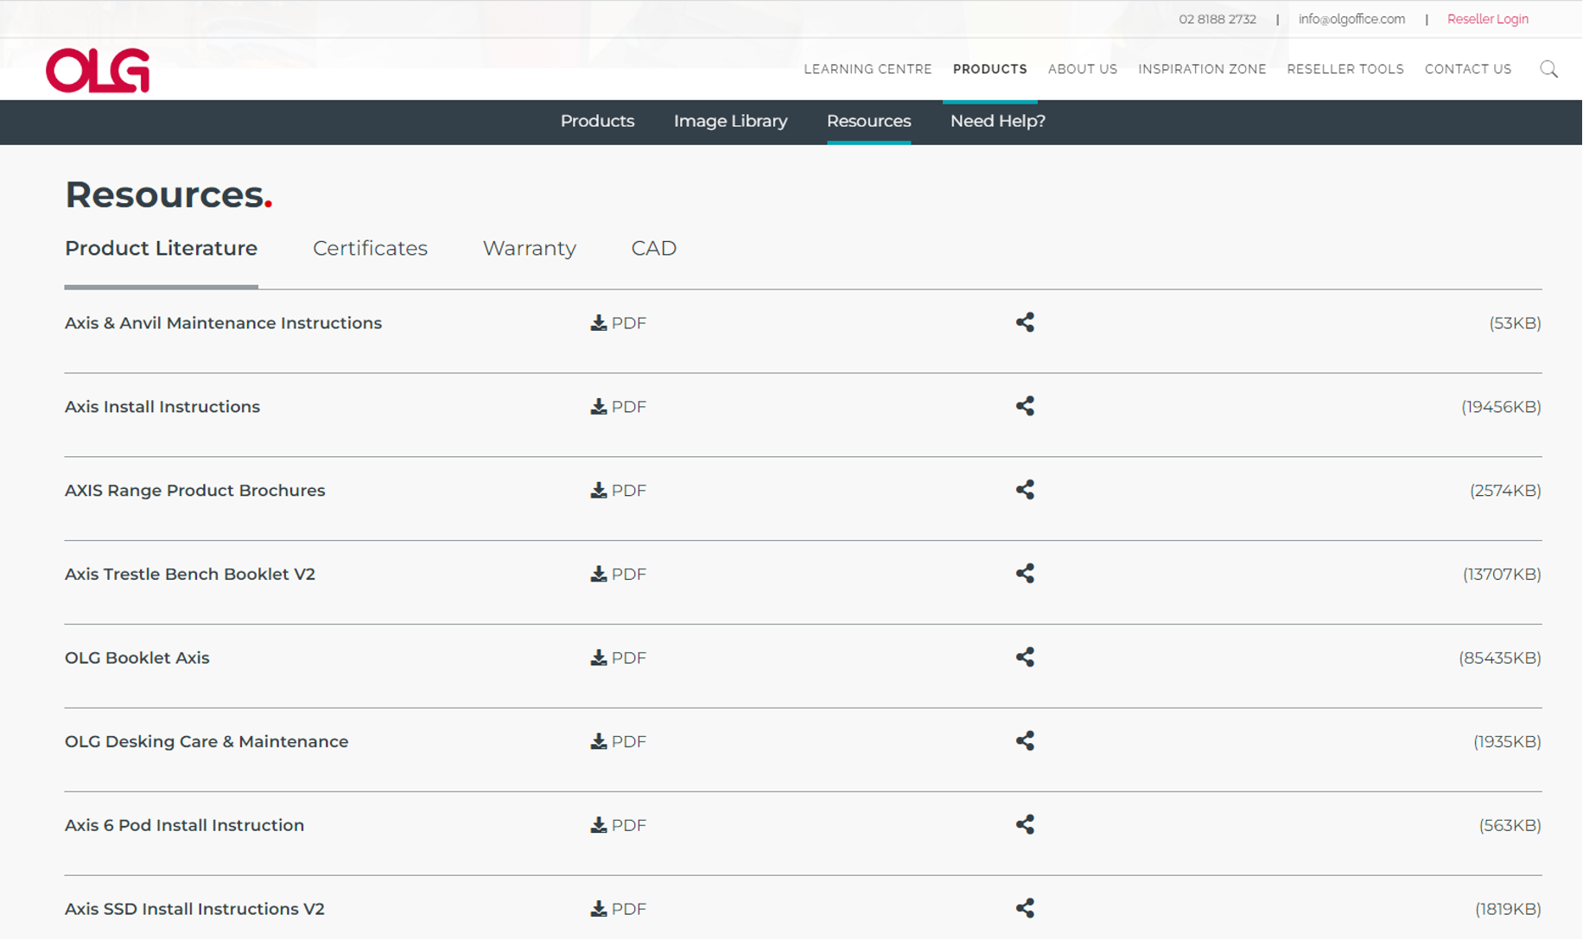Share OLG Booklet Axis
Image resolution: width=1583 pixels, height=940 pixels.
[1025, 657]
